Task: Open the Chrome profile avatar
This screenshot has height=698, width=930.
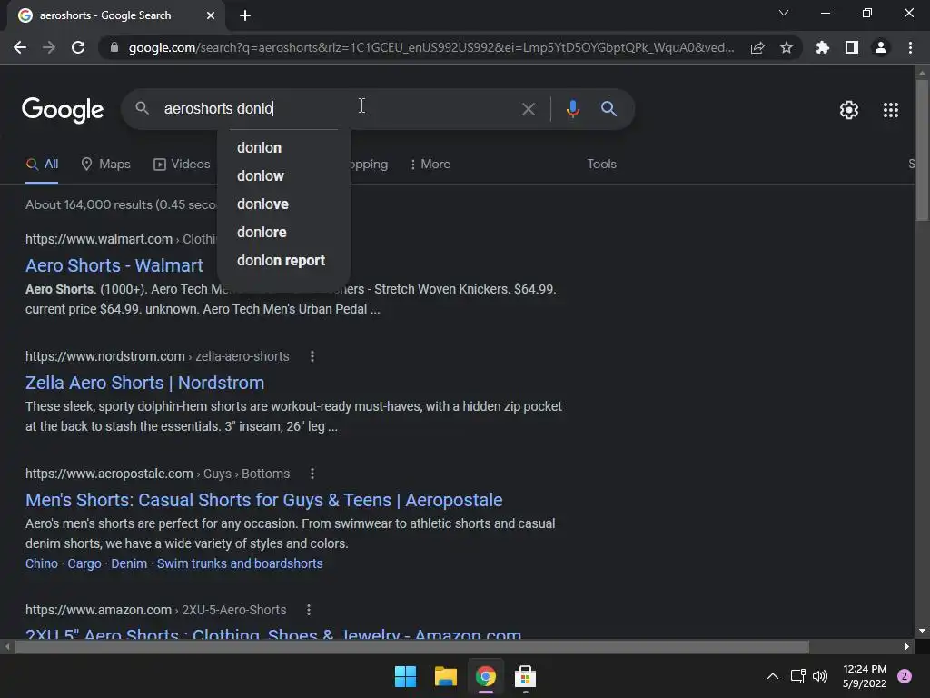Action: click(881, 47)
